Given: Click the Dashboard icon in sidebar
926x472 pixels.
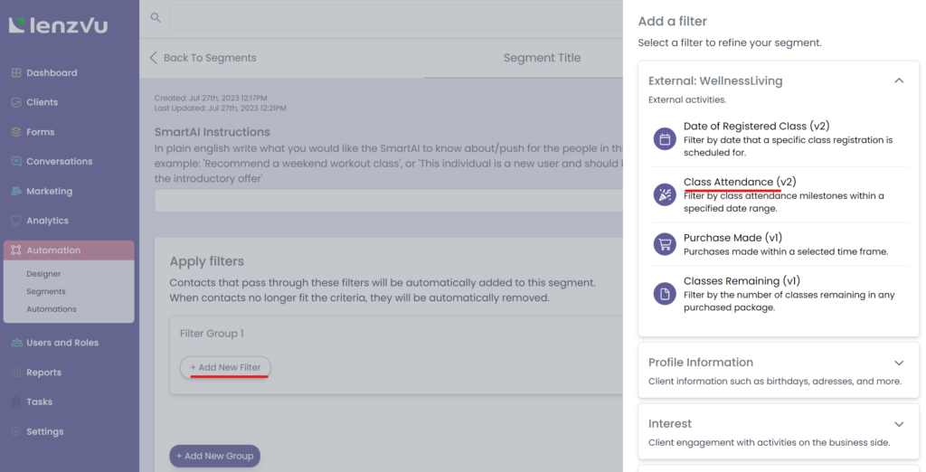Looking at the screenshot, I should point(16,73).
